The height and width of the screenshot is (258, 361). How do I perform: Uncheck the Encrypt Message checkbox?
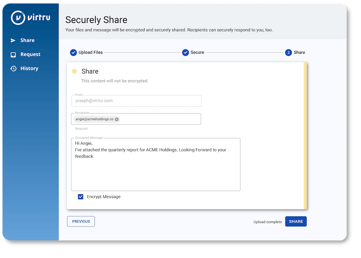(80, 197)
